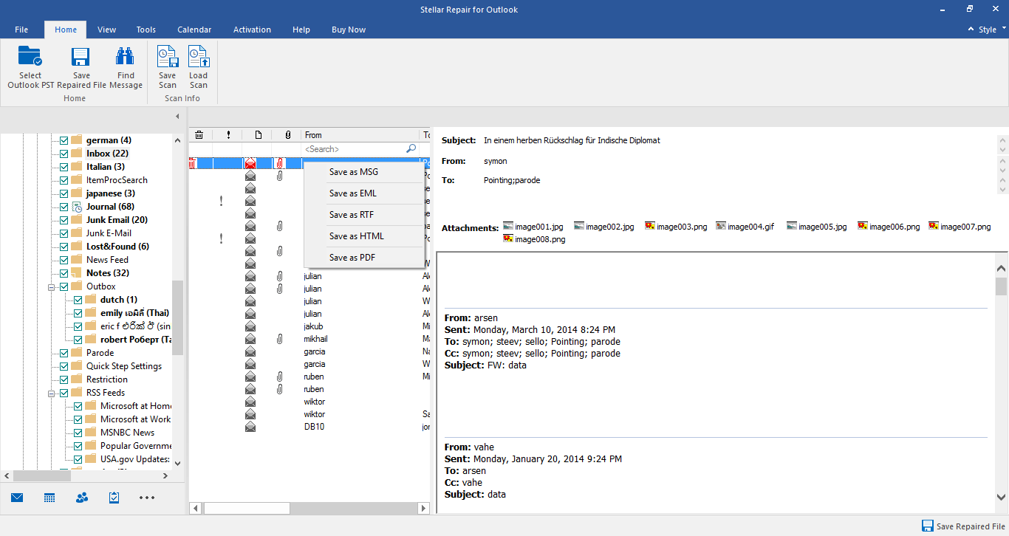The width and height of the screenshot is (1009, 536).
Task: Open the Calendar view icon at bottom
Action: click(x=49, y=498)
